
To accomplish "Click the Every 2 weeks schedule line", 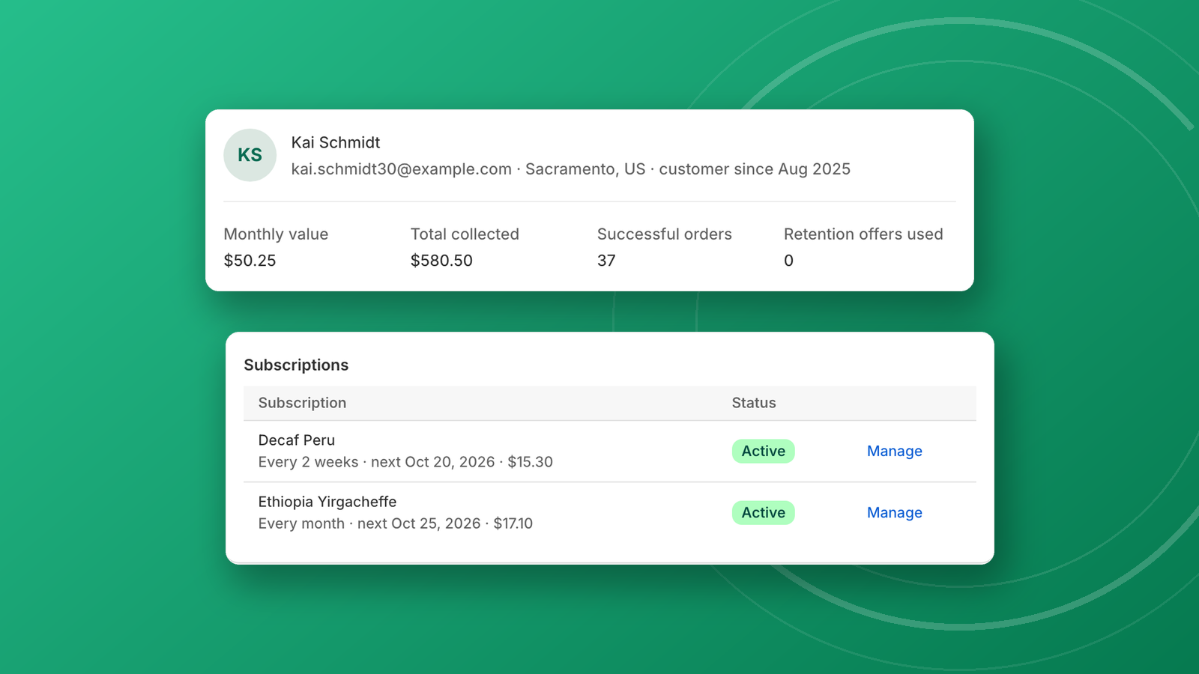I will (x=405, y=462).
